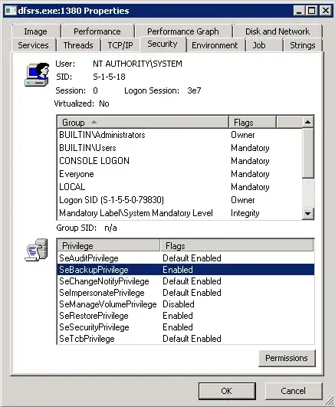The height and width of the screenshot is (407, 335).
Task: Select the SeImpersonatePrivilege row
Action: click(186, 293)
